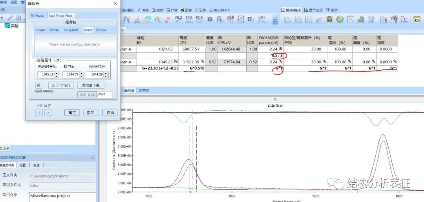
Task: Click the toolbar icon right of eSP
Action: 241,19
